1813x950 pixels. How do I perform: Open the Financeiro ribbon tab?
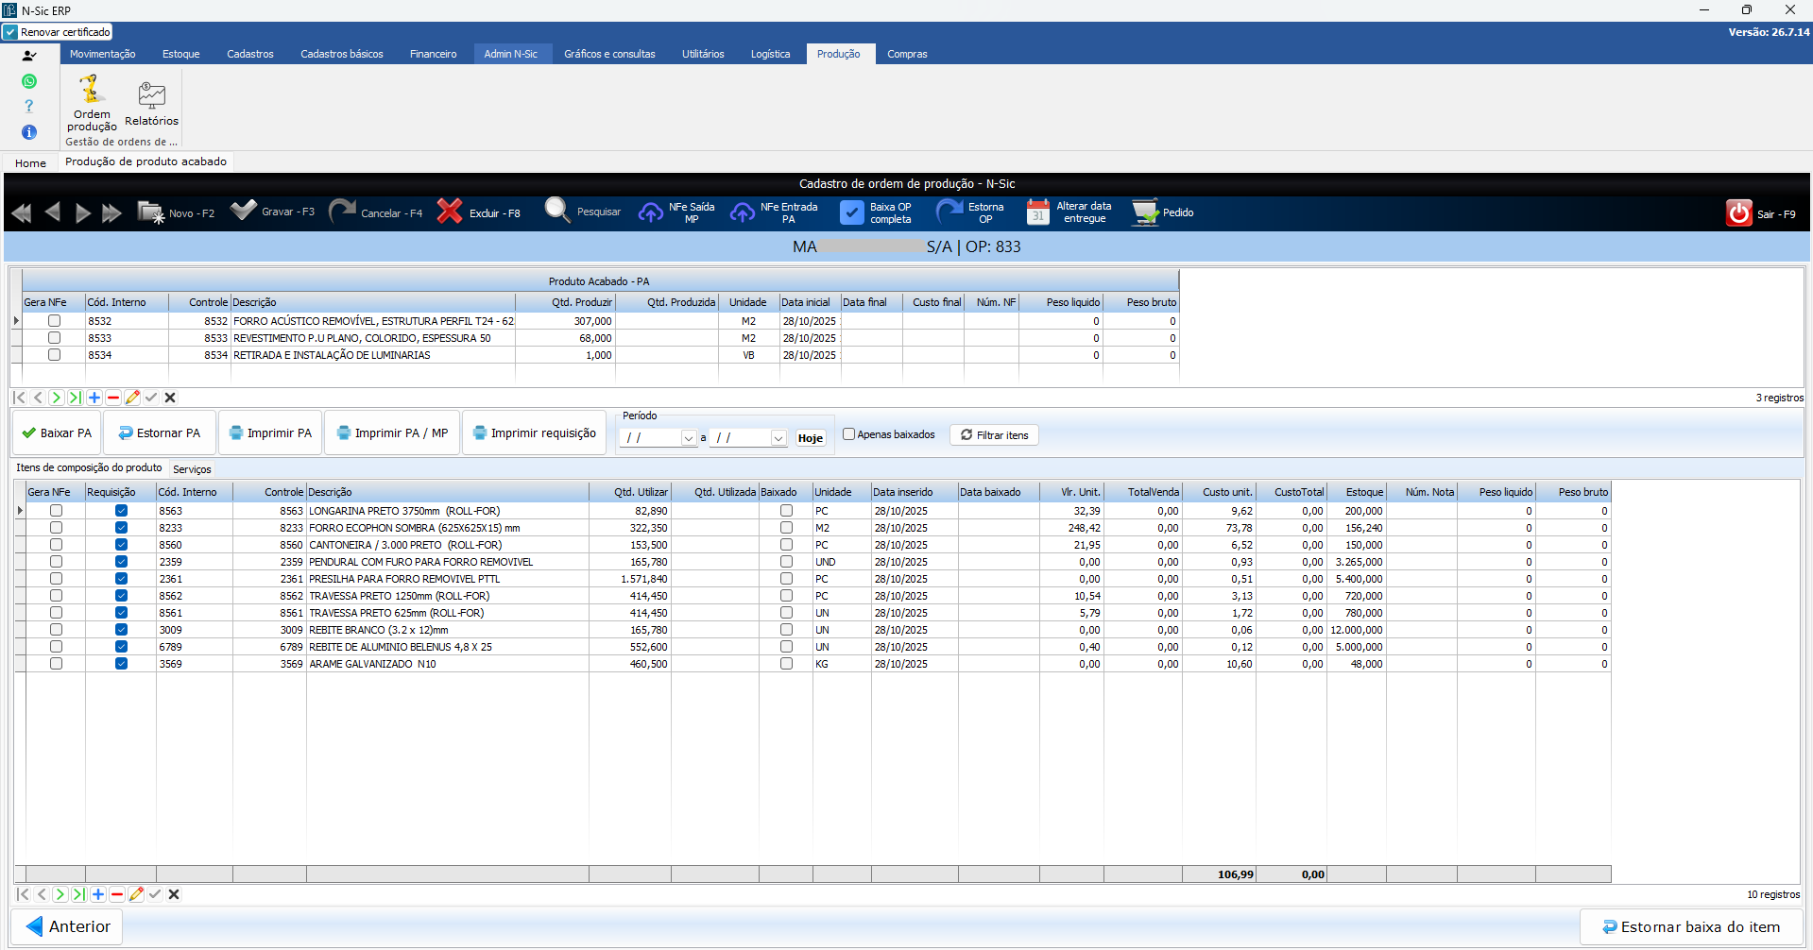[x=433, y=54]
